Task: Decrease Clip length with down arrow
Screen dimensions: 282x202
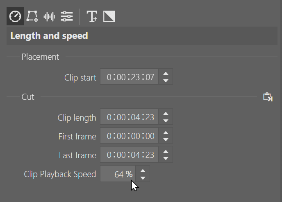Action: pos(166,121)
